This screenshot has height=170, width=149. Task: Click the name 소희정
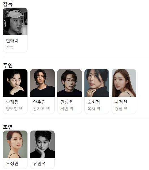tap(94, 102)
